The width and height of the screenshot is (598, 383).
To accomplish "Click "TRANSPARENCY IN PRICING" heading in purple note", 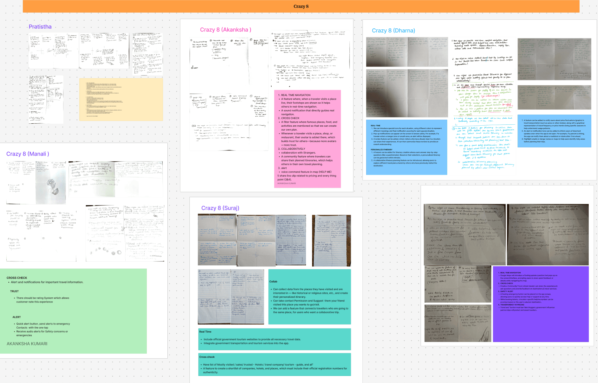I will (512, 305).
